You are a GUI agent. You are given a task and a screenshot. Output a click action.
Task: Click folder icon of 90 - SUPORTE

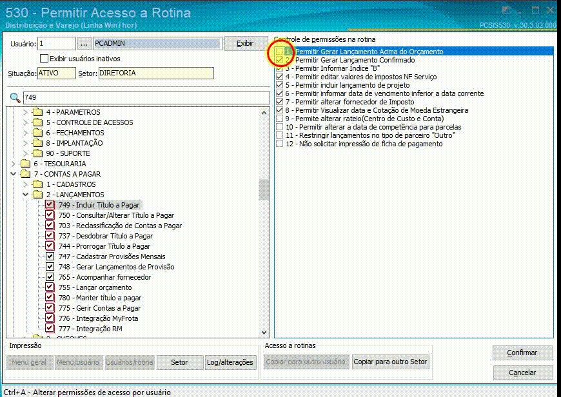(37, 153)
